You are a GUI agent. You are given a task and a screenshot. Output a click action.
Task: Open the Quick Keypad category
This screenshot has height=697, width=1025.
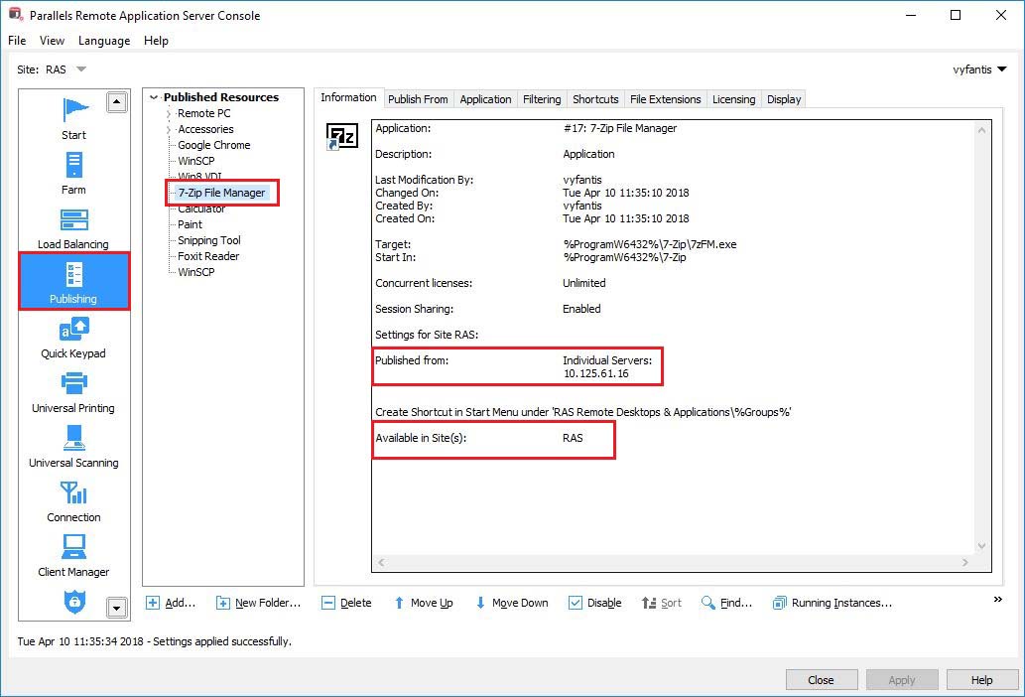[x=73, y=338]
